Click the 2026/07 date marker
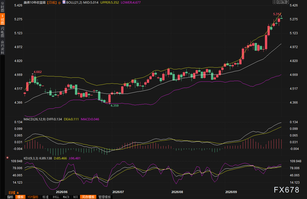The width and height of the screenshot is (307, 199). coord(118,192)
